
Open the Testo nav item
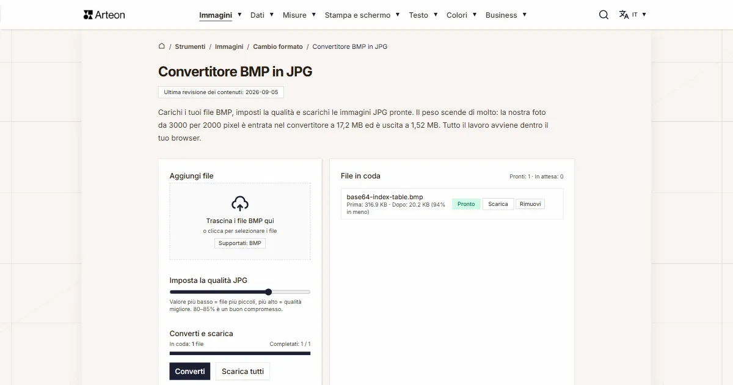point(418,15)
